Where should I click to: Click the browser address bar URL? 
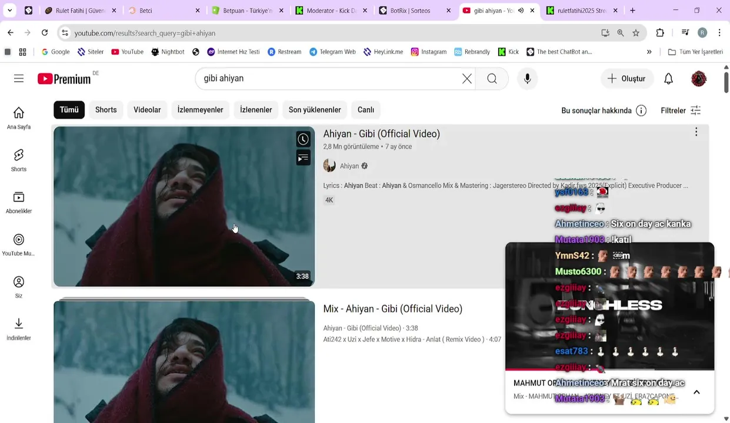(145, 33)
